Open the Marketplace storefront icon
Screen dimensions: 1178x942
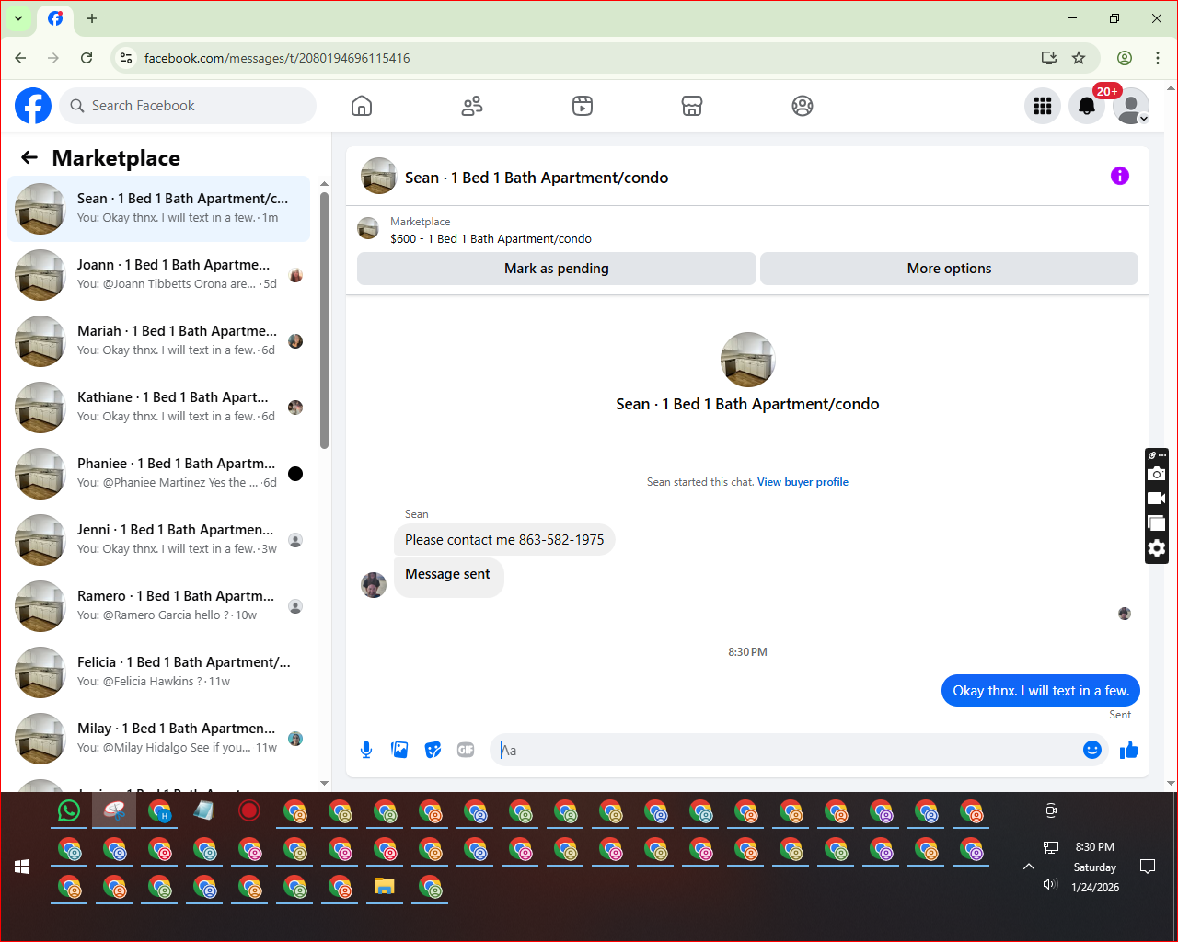coord(692,106)
